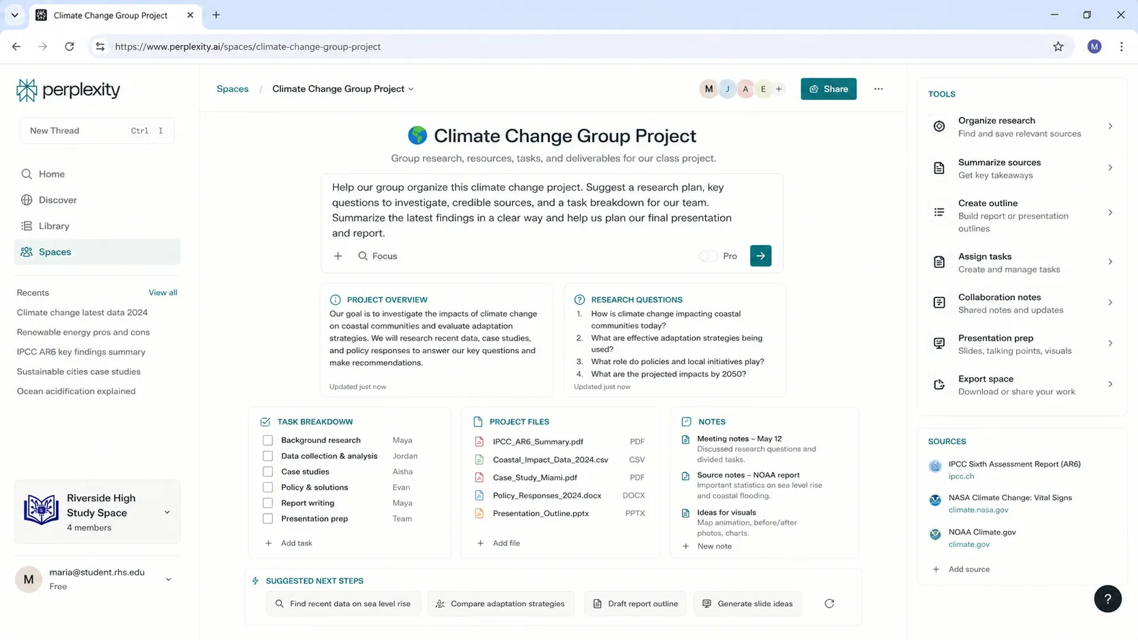Toggle the Pro switch on
The height and width of the screenshot is (640, 1138).
708,256
